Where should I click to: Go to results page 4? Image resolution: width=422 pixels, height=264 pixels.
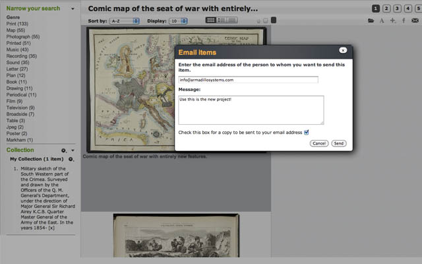coord(408,9)
